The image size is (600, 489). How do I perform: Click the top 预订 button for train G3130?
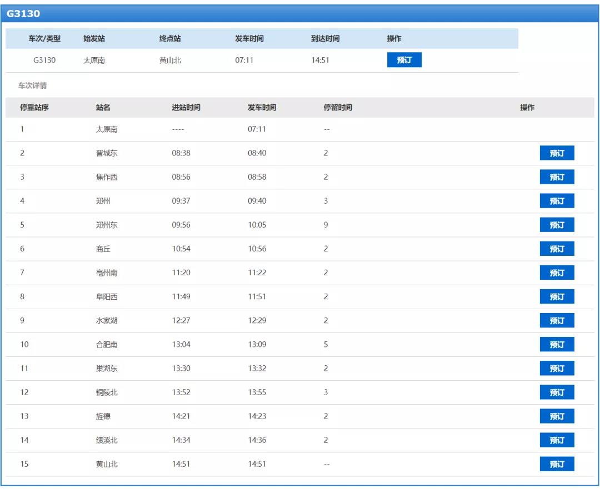(x=404, y=60)
